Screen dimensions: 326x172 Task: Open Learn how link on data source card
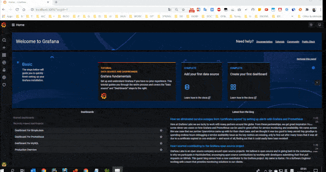pyautogui.click(x=197, y=98)
